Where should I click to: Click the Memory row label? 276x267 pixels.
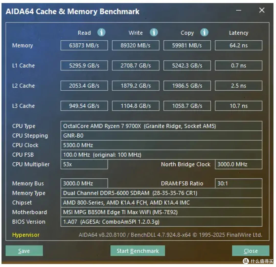pyautogui.click(x=22, y=45)
